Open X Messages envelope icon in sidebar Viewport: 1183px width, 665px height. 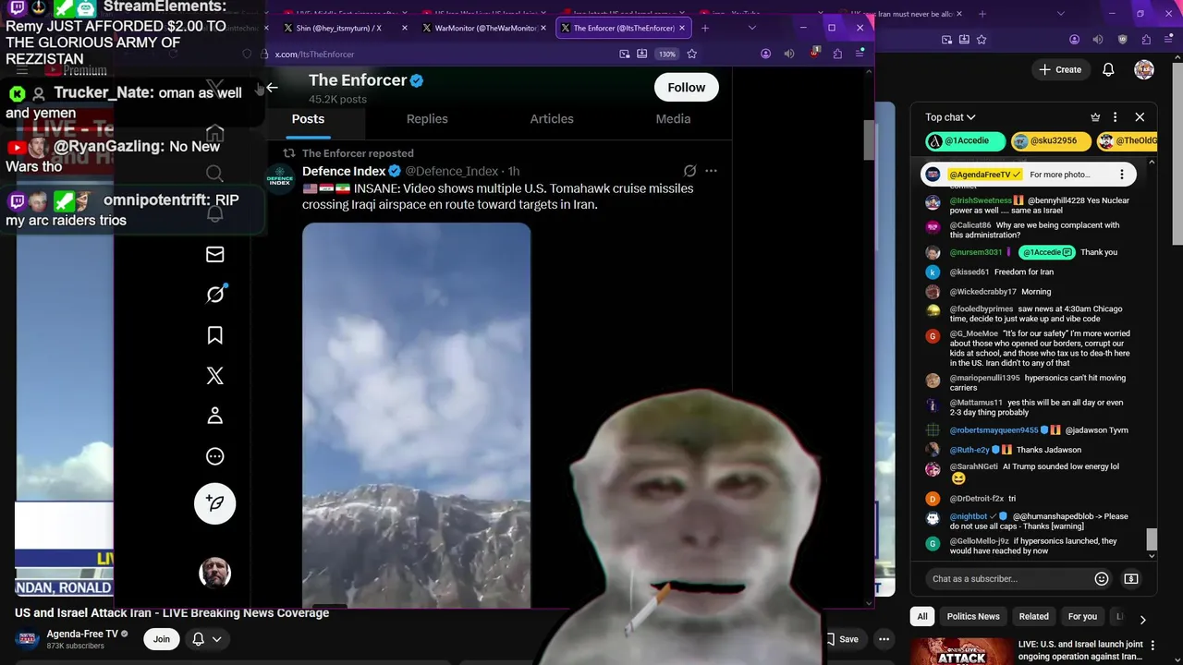[214, 254]
